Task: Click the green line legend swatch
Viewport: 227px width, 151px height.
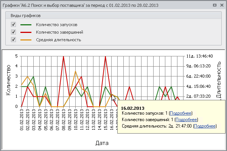Action: 26,25
